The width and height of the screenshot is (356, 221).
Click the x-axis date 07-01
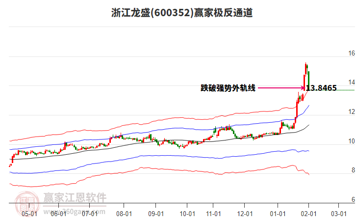[90, 214]
